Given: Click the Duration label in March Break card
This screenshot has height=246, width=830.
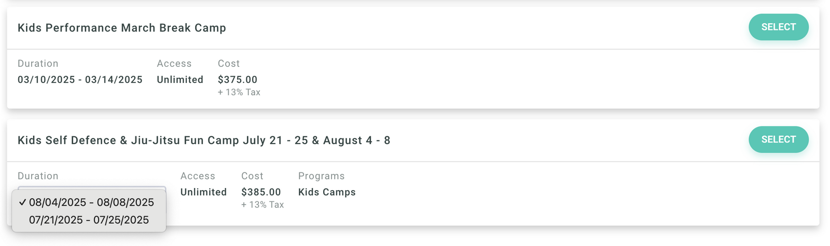Looking at the screenshot, I should tap(38, 64).
